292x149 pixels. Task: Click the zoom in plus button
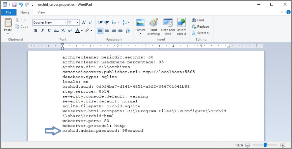tap(283, 145)
